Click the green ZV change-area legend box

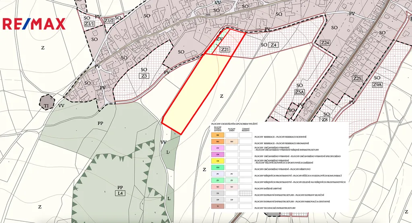232,180
